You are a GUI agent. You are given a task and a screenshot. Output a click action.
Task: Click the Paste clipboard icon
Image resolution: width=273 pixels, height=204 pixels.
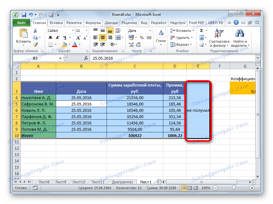[x=24, y=33]
